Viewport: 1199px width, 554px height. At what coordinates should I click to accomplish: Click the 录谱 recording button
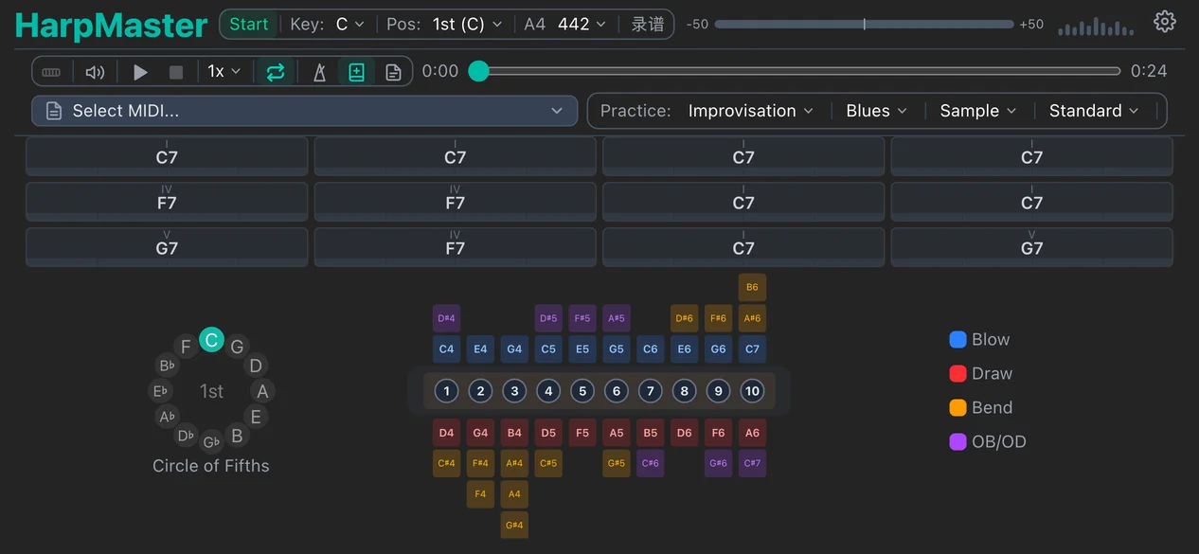click(x=648, y=24)
